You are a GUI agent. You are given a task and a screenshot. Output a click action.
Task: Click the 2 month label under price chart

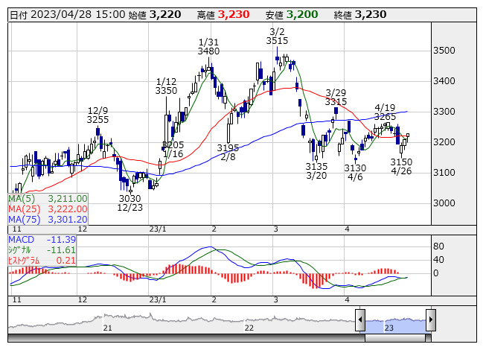point(214,229)
